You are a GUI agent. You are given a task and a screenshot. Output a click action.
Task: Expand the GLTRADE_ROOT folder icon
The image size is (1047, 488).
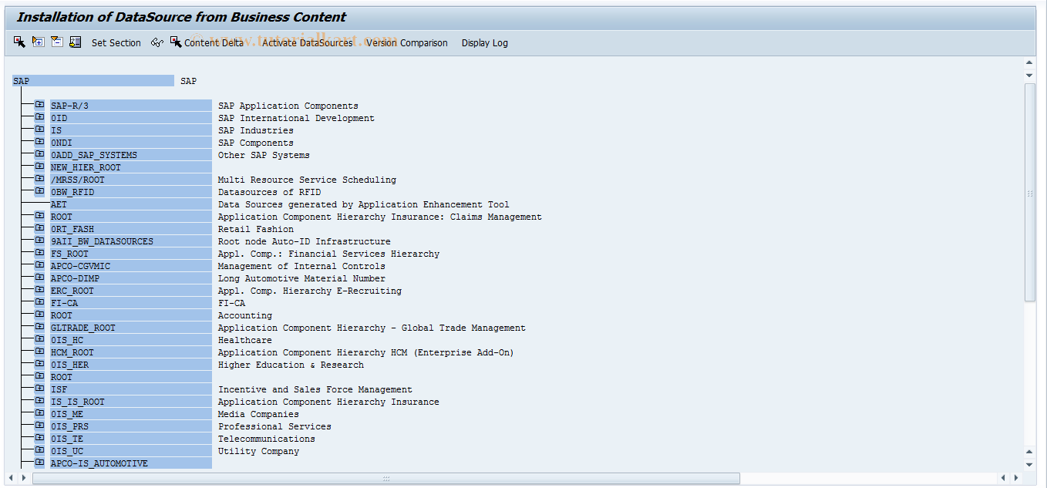(x=39, y=327)
